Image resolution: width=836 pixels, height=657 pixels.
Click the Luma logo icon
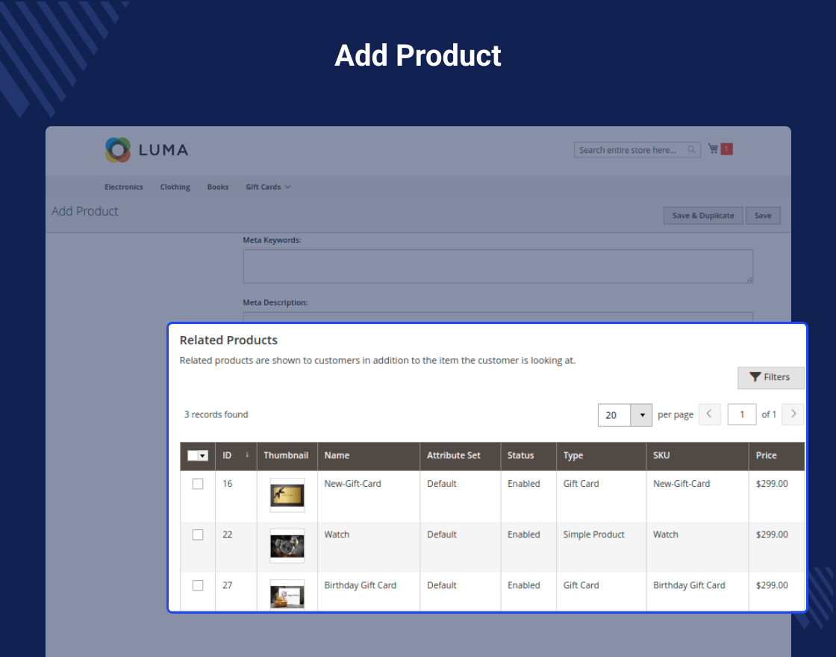pyautogui.click(x=118, y=150)
